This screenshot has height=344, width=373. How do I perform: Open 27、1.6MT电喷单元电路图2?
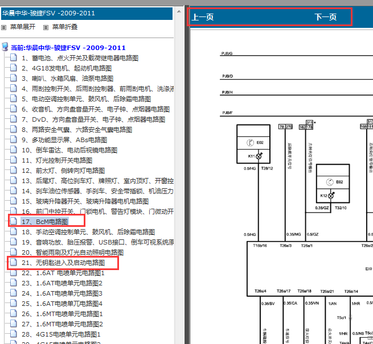click(62, 324)
